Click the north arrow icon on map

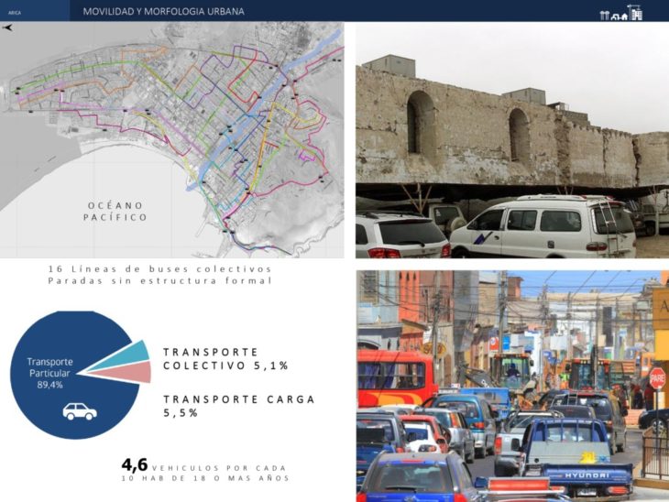point(8,28)
